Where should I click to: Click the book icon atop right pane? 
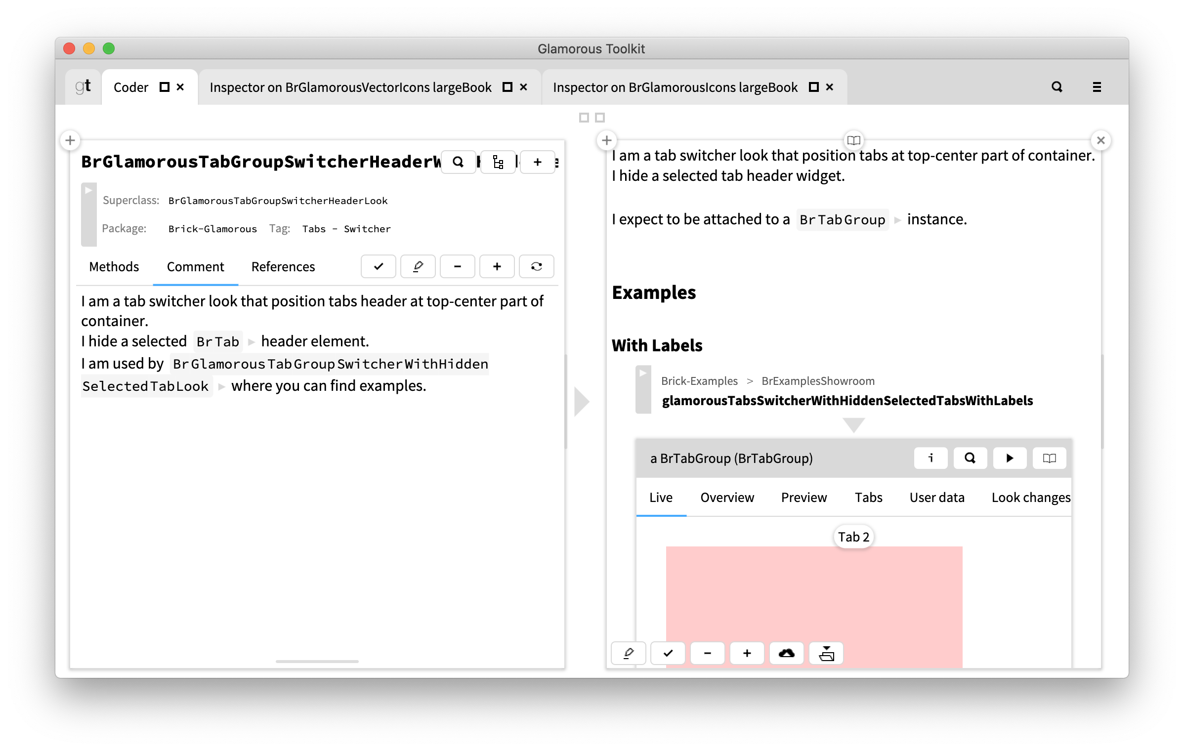[853, 140]
